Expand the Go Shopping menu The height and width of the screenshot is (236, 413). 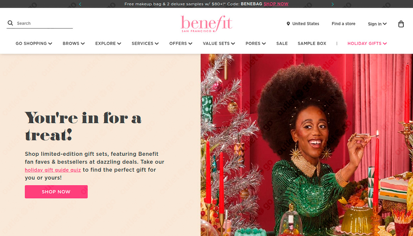coord(34,44)
